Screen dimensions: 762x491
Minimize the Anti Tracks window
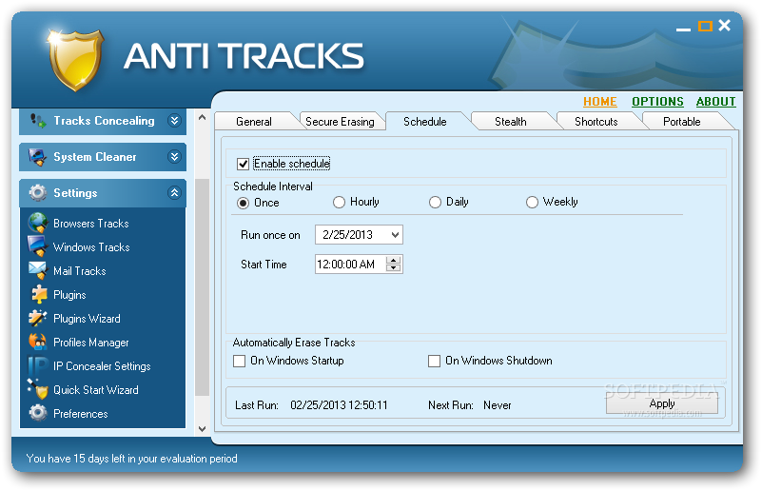click(683, 29)
